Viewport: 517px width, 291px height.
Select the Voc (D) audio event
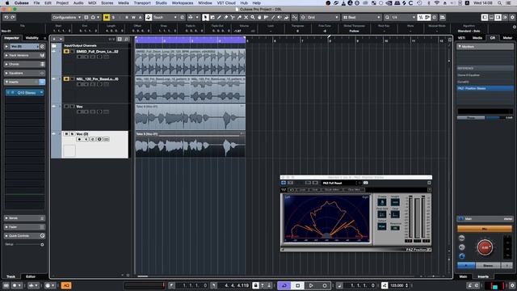click(190, 144)
